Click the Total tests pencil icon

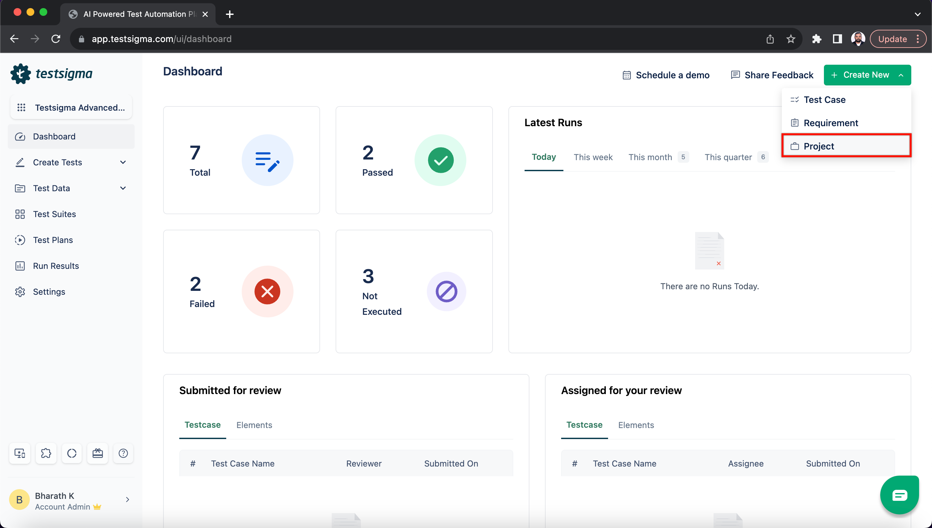[267, 160]
